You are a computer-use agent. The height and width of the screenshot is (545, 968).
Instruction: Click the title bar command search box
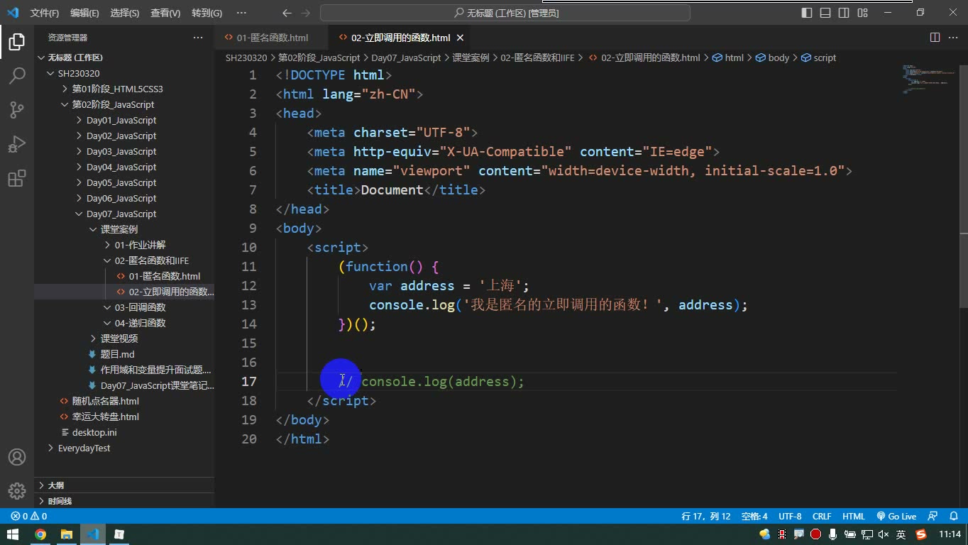point(505,13)
